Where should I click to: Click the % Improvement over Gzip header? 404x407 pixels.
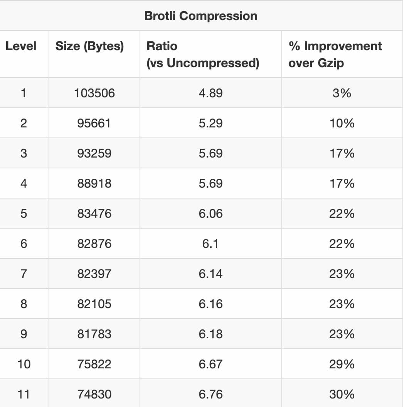point(335,54)
